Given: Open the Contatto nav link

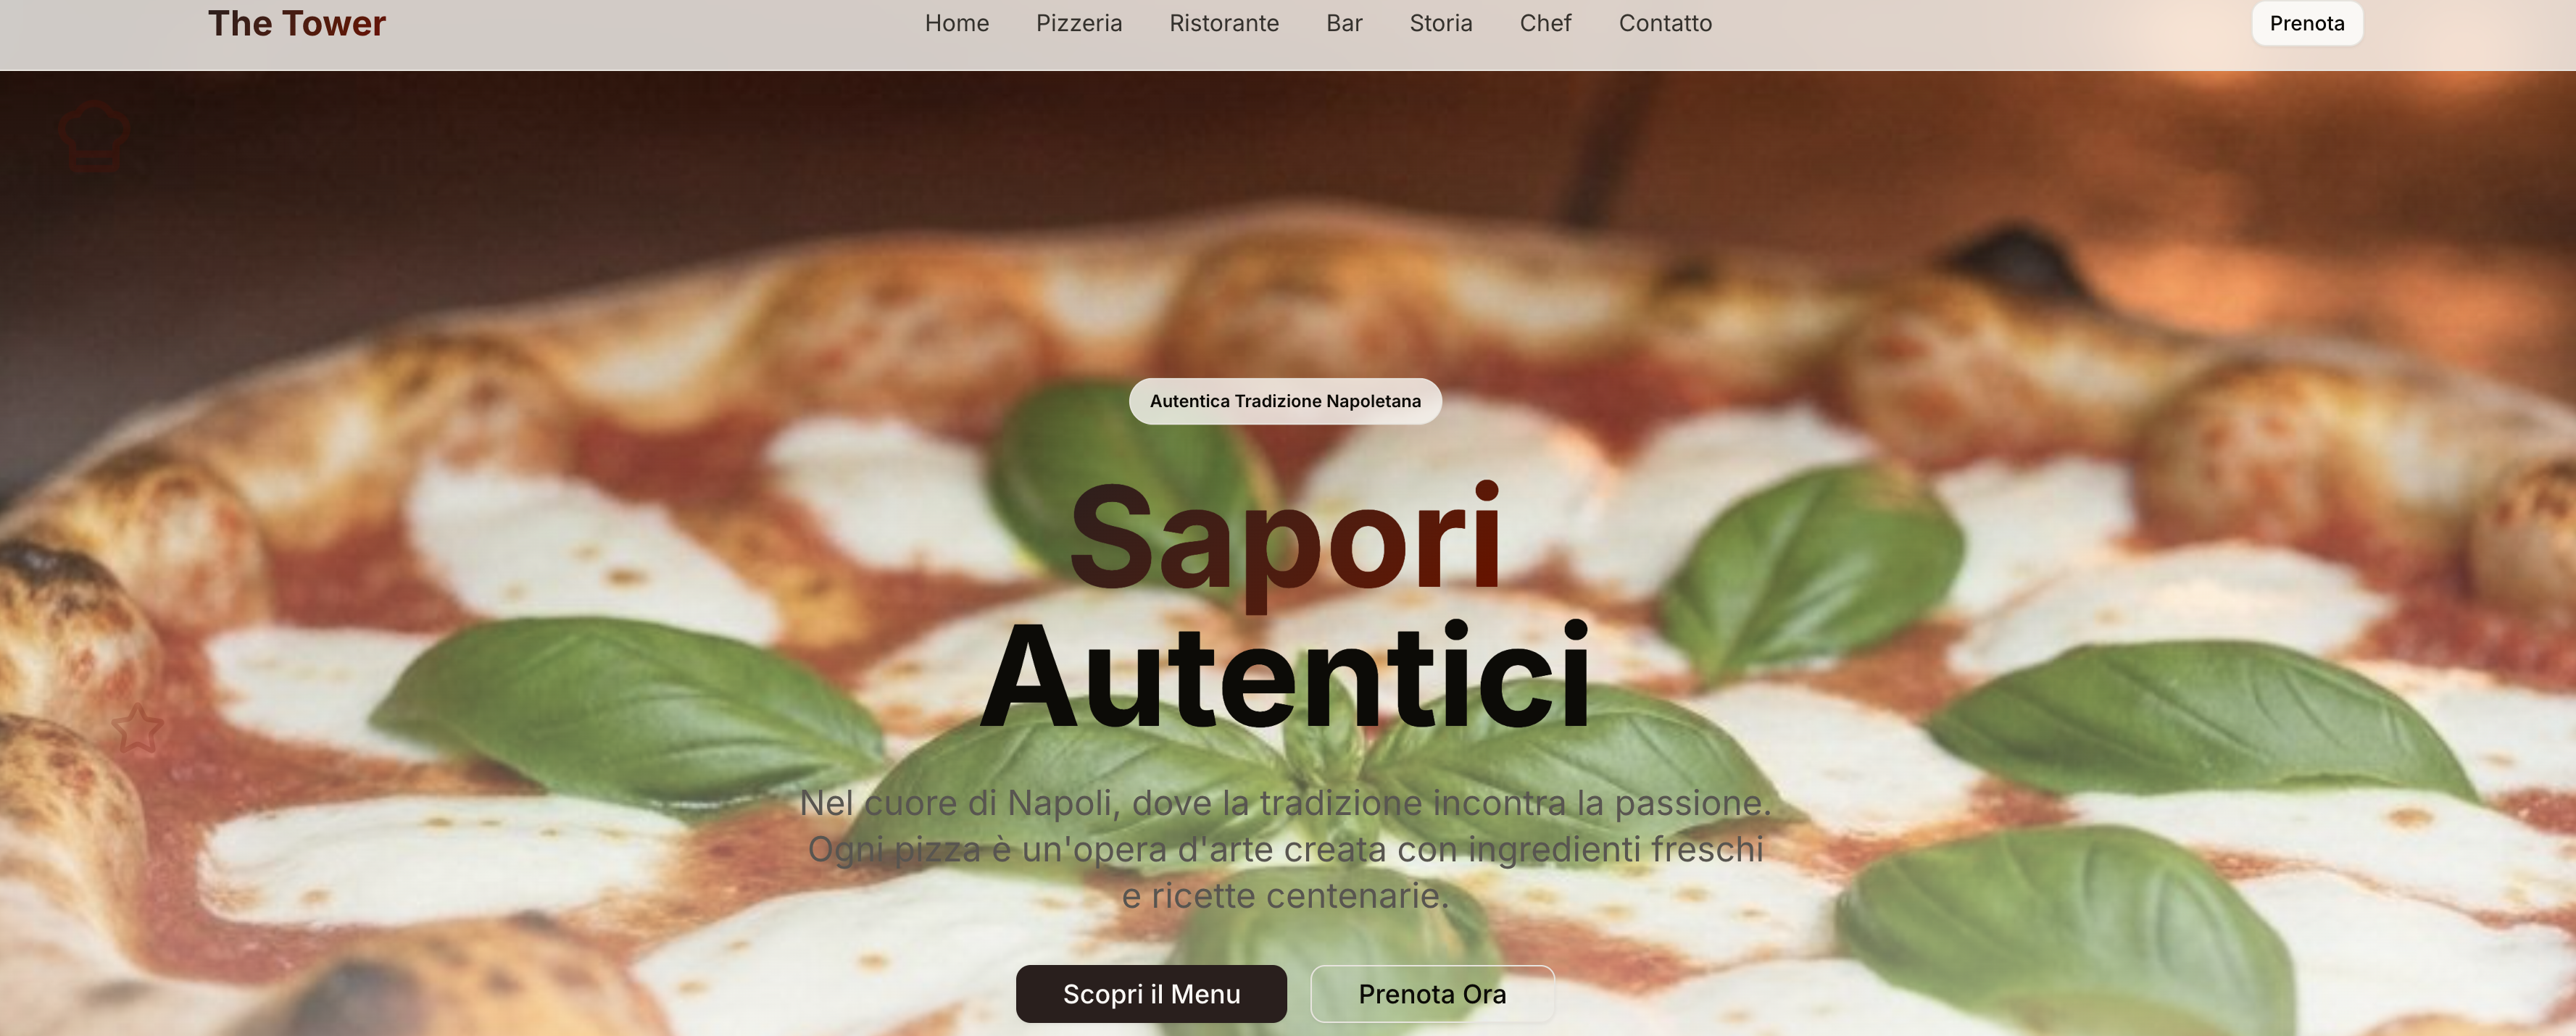Looking at the screenshot, I should click(x=1665, y=23).
